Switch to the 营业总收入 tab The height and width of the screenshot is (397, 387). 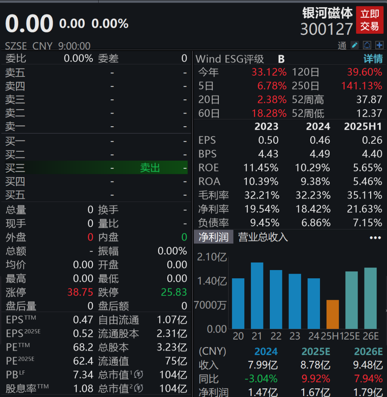point(263,237)
